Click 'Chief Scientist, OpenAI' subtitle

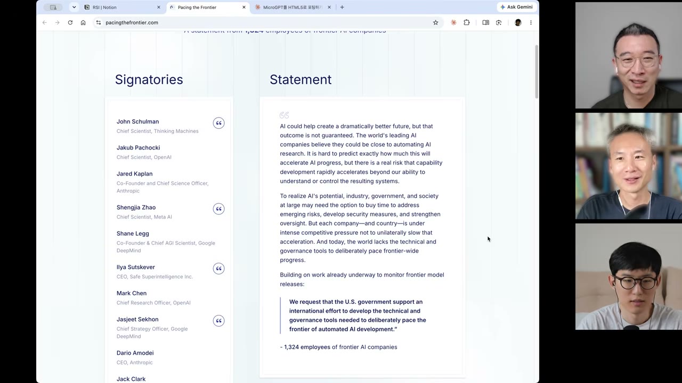pyautogui.click(x=144, y=157)
